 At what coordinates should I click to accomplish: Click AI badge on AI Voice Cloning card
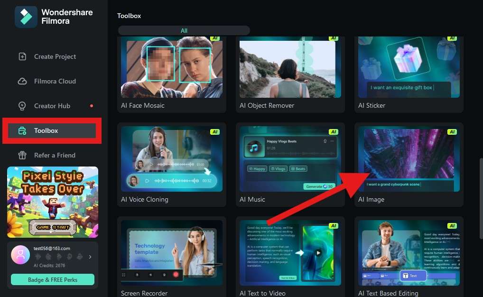215,132
